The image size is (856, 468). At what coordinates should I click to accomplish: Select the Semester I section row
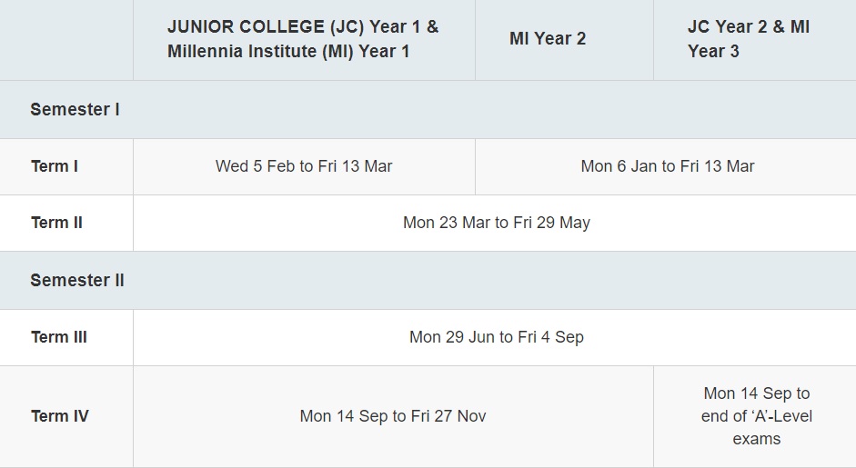point(428,110)
